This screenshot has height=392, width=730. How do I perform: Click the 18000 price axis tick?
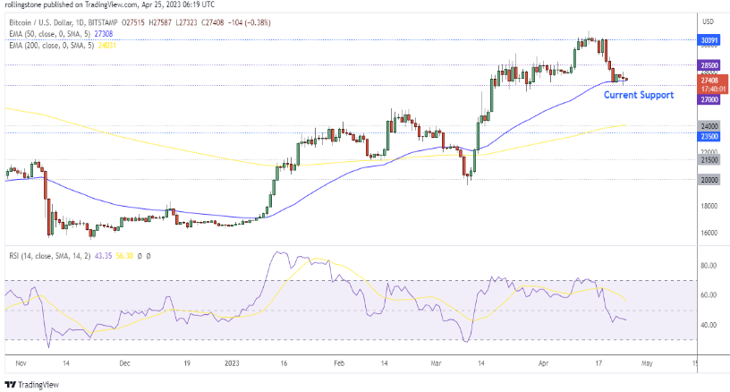point(709,206)
